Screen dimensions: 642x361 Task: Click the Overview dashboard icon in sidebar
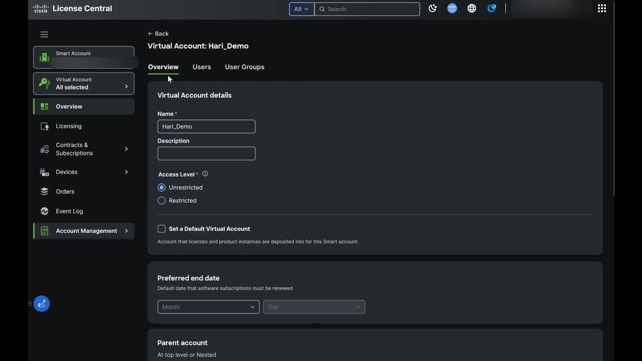click(x=45, y=106)
